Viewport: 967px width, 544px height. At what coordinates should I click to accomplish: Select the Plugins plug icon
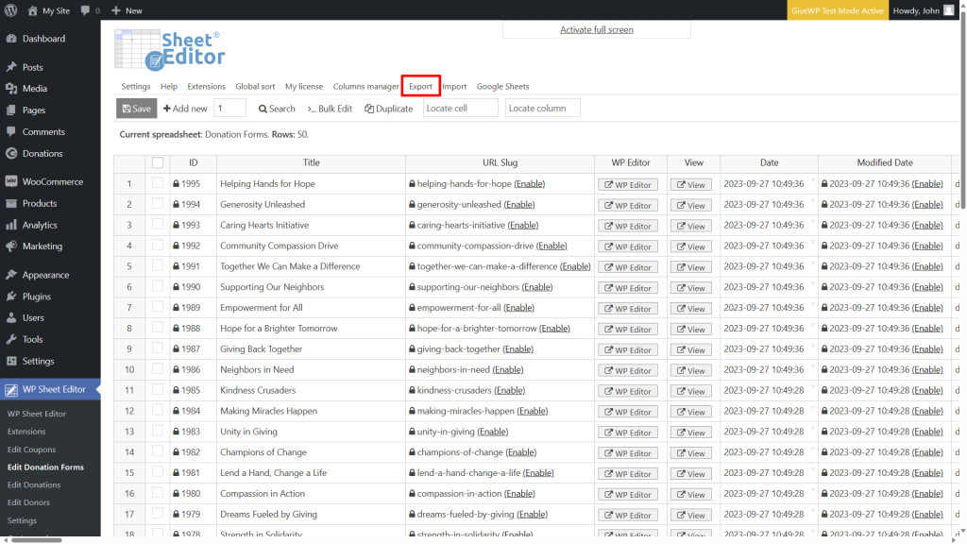tap(10, 296)
